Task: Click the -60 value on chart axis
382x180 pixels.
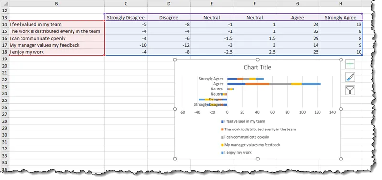Action: tap(182, 112)
